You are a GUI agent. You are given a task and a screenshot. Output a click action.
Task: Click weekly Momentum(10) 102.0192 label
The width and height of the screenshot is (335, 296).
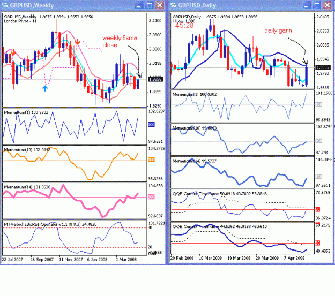27,150
